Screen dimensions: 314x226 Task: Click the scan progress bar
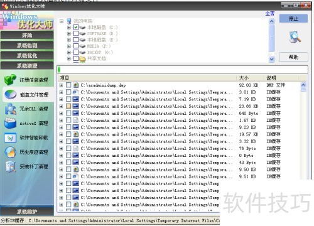[182, 70]
